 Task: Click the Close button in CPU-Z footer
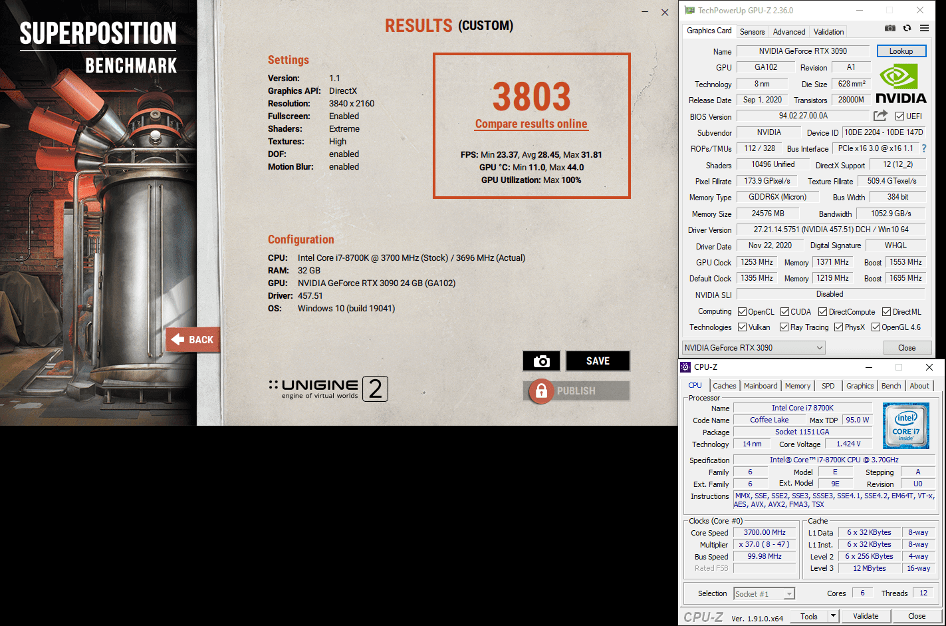(917, 616)
